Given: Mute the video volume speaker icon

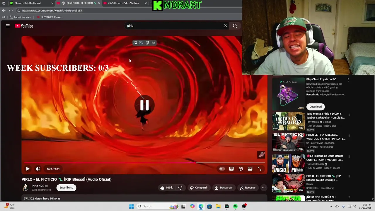Looking at the screenshot, I should (38, 169).
